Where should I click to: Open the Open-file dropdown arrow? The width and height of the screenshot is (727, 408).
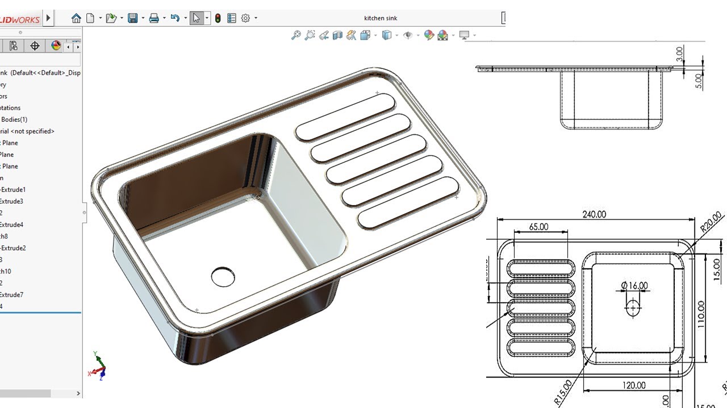click(x=122, y=18)
